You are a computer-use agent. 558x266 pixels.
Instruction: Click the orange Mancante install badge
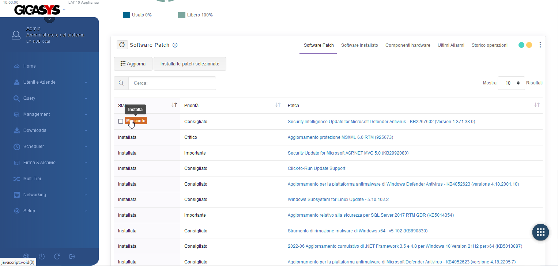coord(136,121)
